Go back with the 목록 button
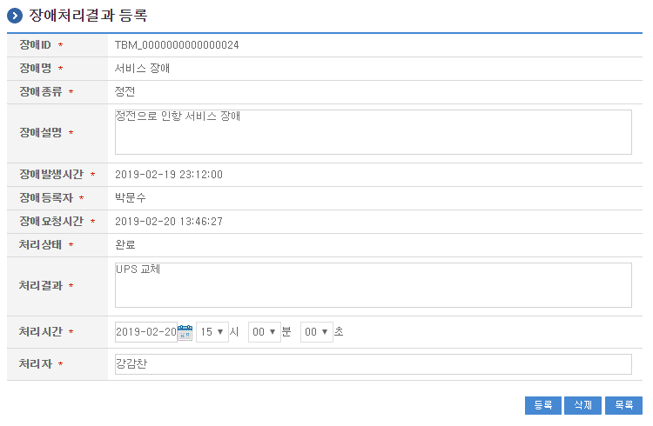 click(623, 405)
